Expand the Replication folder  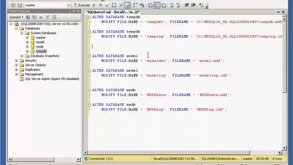(16, 70)
